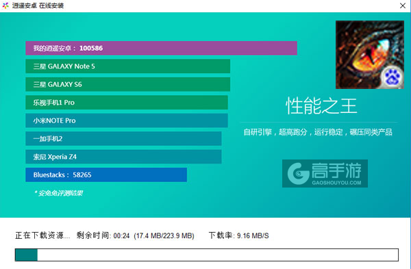Click the 正在下载资源 status label

point(42,235)
